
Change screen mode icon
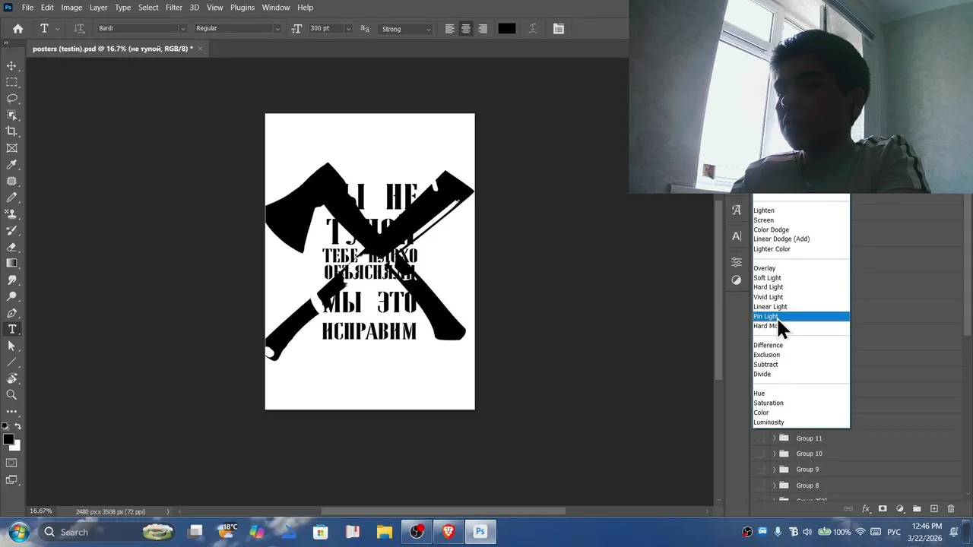tap(11, 480)
